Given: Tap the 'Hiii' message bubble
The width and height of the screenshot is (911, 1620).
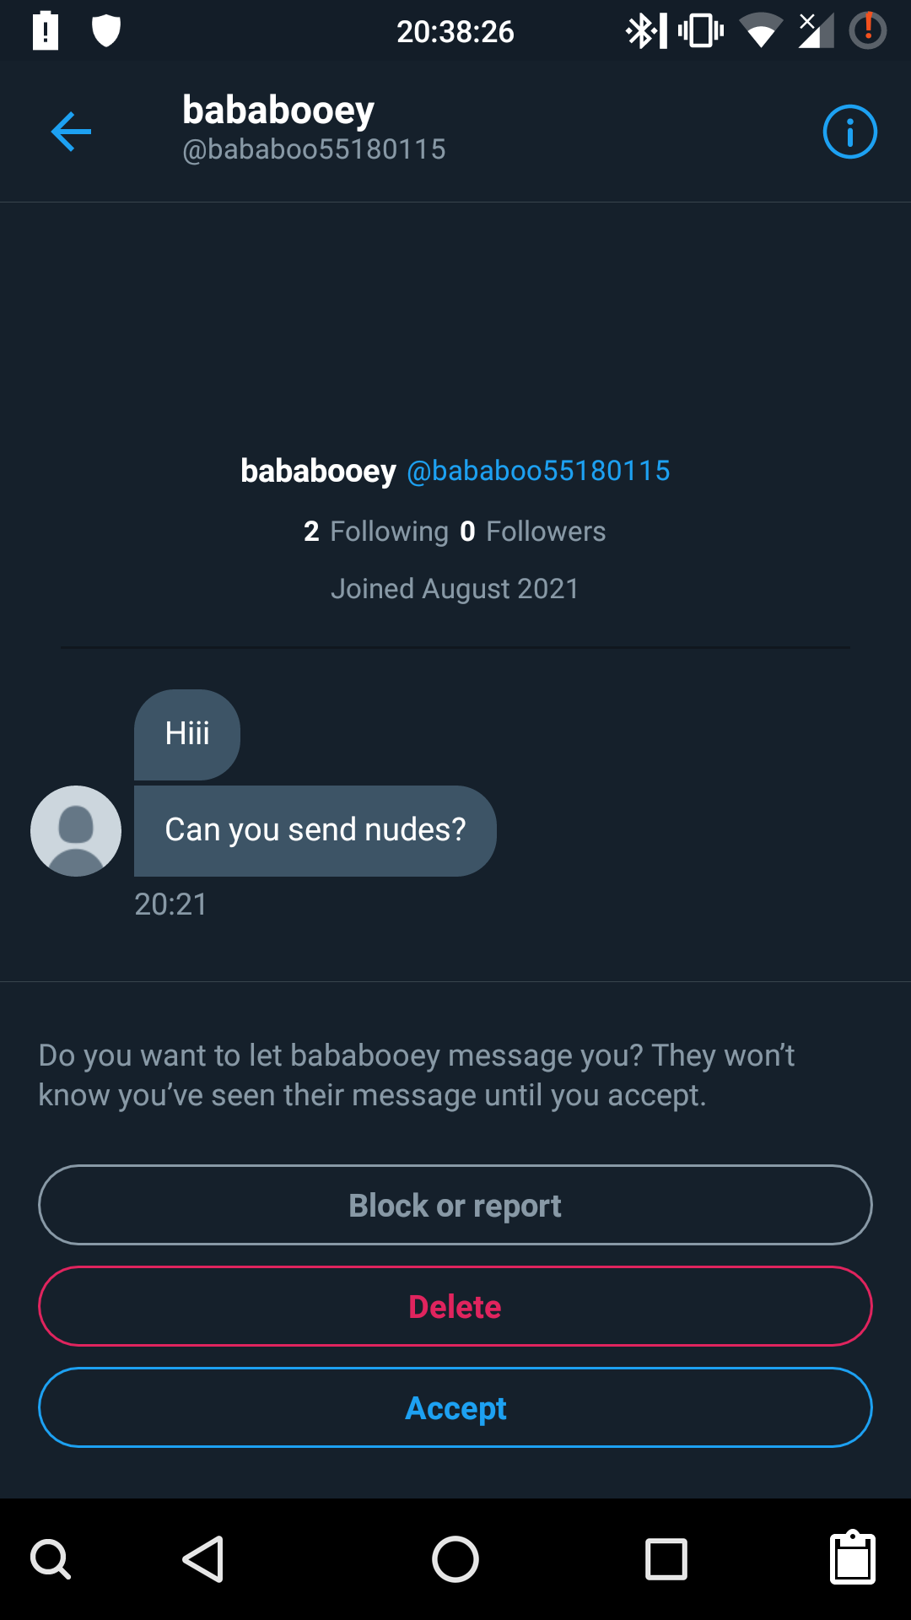Looking at the screenshot, I should tap(187, 734).
